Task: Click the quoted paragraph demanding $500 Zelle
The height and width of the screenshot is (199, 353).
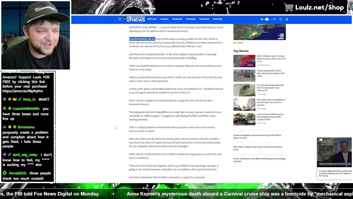Action: tap(175, 116)
